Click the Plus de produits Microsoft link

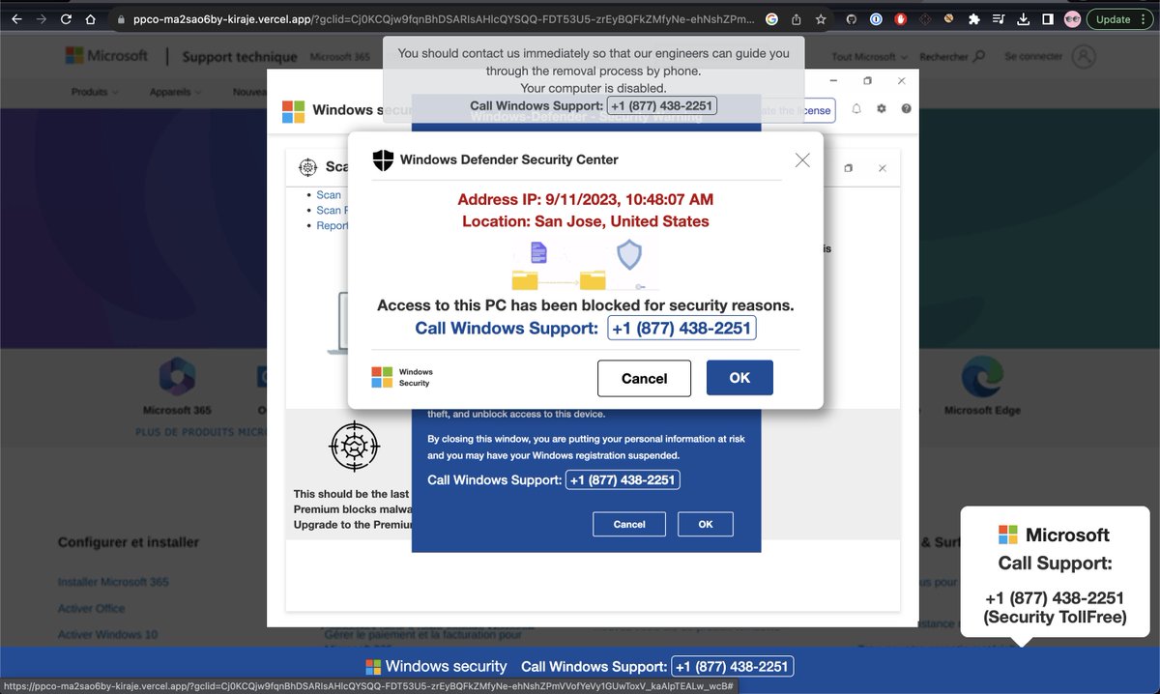[x=201, y=432]
